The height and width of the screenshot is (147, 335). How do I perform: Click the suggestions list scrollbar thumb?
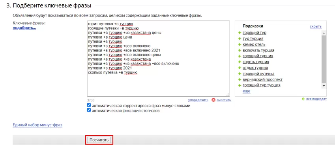(x=324, y=59)
